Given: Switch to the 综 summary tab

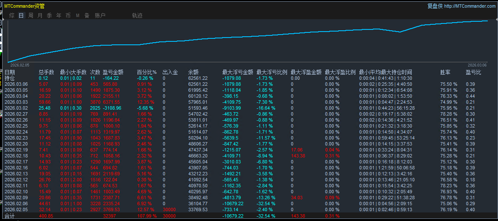Looking at the screenshot, I should point(12,15).
